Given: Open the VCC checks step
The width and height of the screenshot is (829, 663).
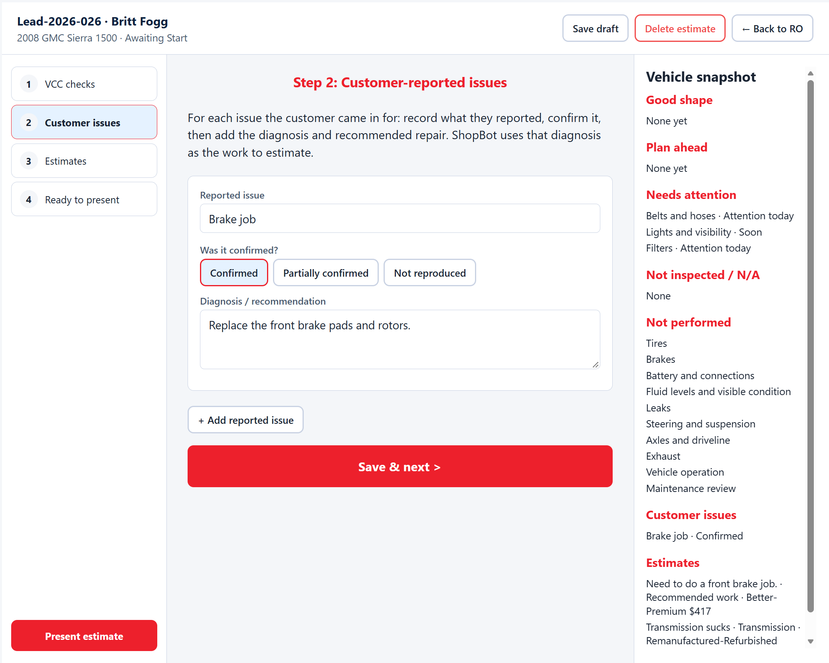Looking at the screenshot, I should point(84,84).
